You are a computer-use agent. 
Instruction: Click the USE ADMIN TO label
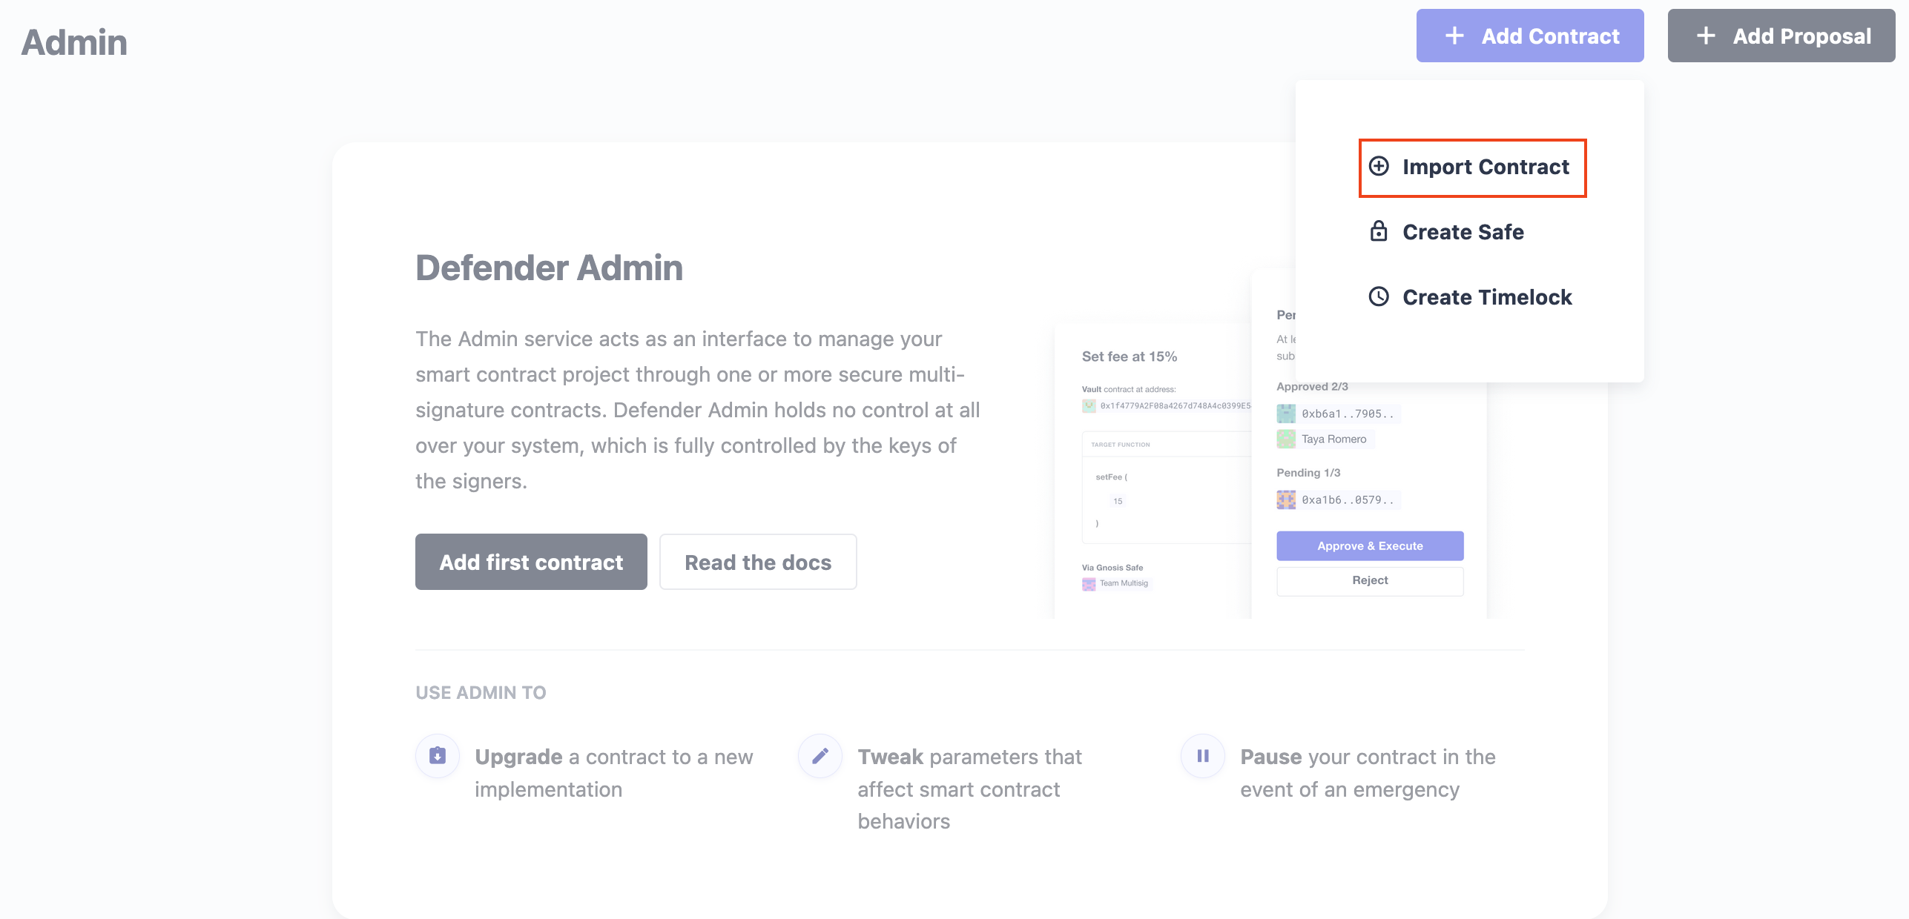click(x=481, y=692)
